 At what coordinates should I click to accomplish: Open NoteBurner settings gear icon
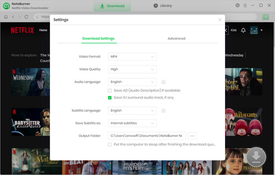pyautogui.click(x=237, y=5)
